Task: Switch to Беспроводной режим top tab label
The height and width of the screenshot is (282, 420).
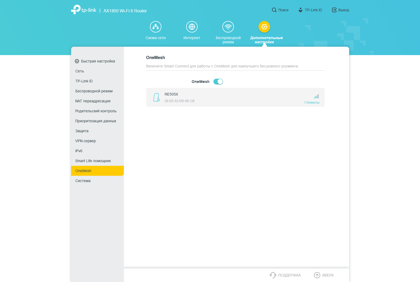Action: click(228, 40)
